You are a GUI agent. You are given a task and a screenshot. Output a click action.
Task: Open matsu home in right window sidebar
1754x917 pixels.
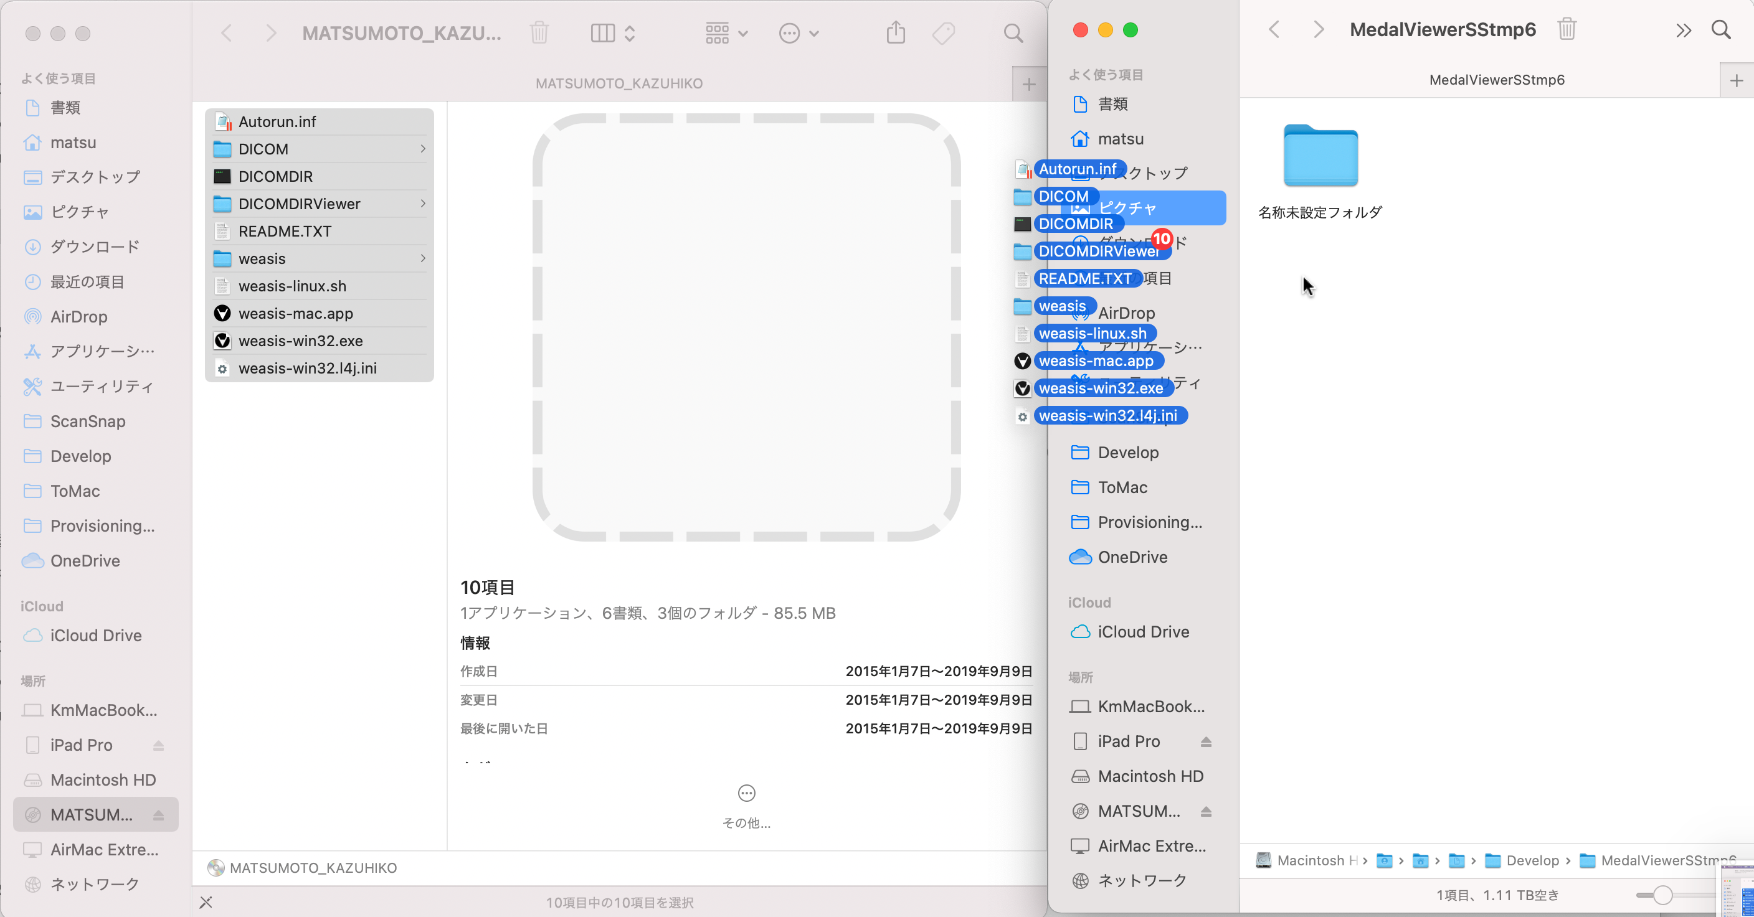[1144, 139]
